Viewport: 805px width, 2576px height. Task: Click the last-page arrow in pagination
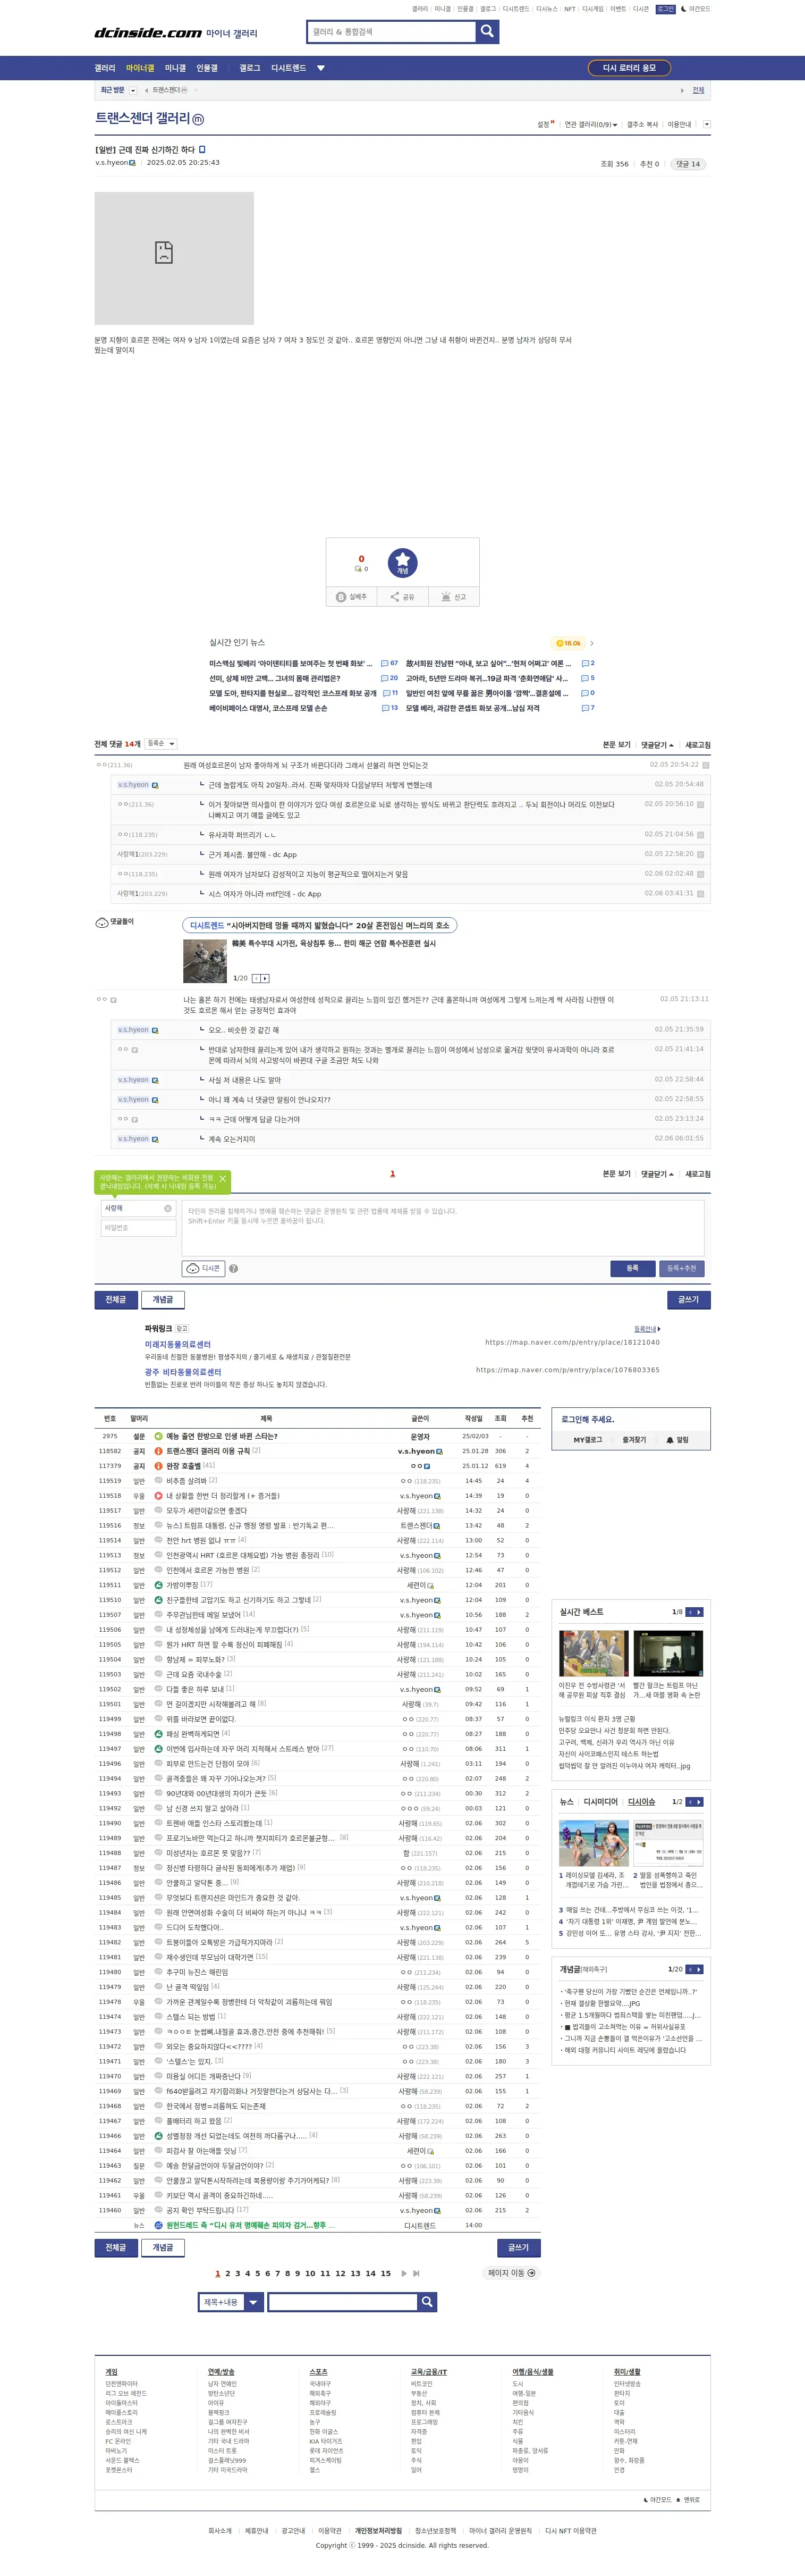coord(417,2273)
